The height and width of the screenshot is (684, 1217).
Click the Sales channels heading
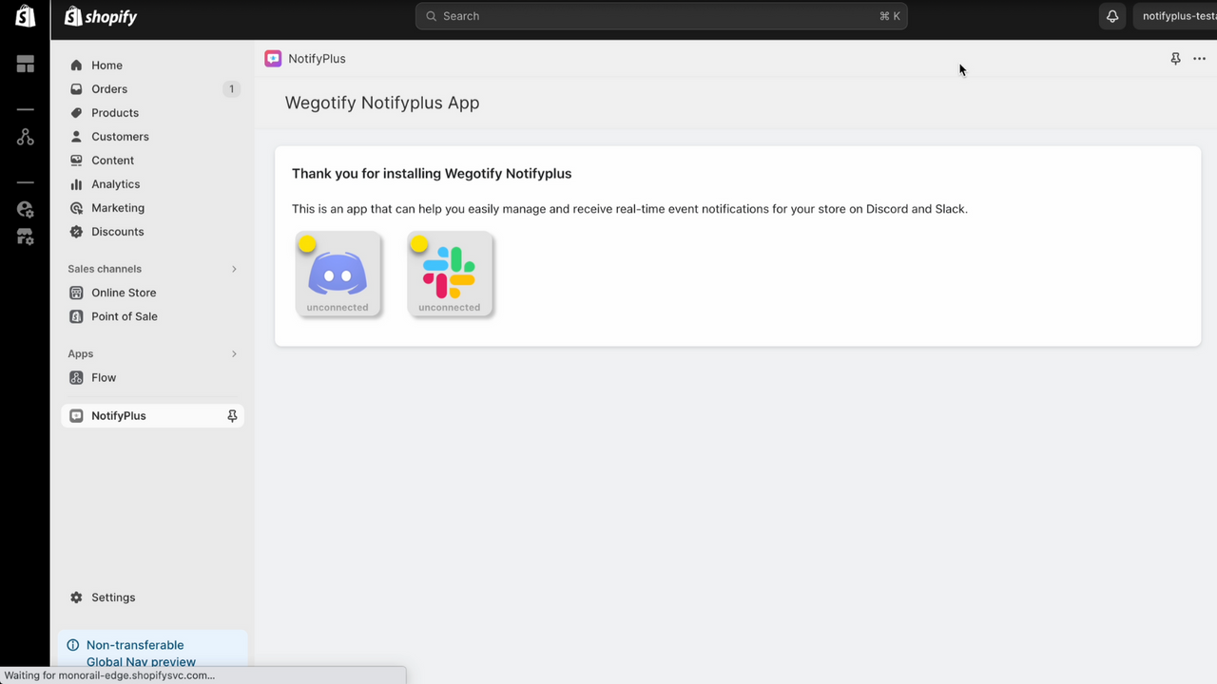pos(105,269)
